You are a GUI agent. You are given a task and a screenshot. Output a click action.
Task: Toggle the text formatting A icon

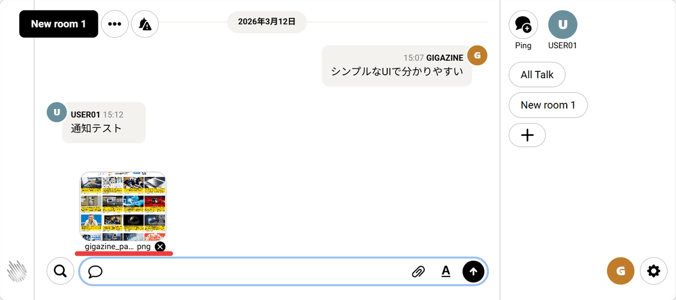(x=446, y=272)
